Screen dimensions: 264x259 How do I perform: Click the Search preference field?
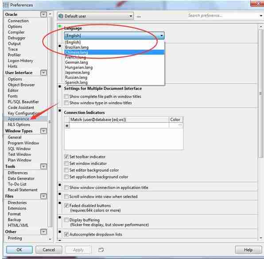click(x=223, y=15)
